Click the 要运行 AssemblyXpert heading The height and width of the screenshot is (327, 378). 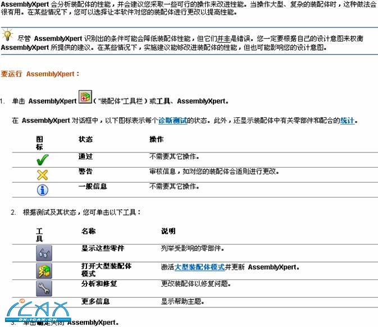click(x=40, y=74)
